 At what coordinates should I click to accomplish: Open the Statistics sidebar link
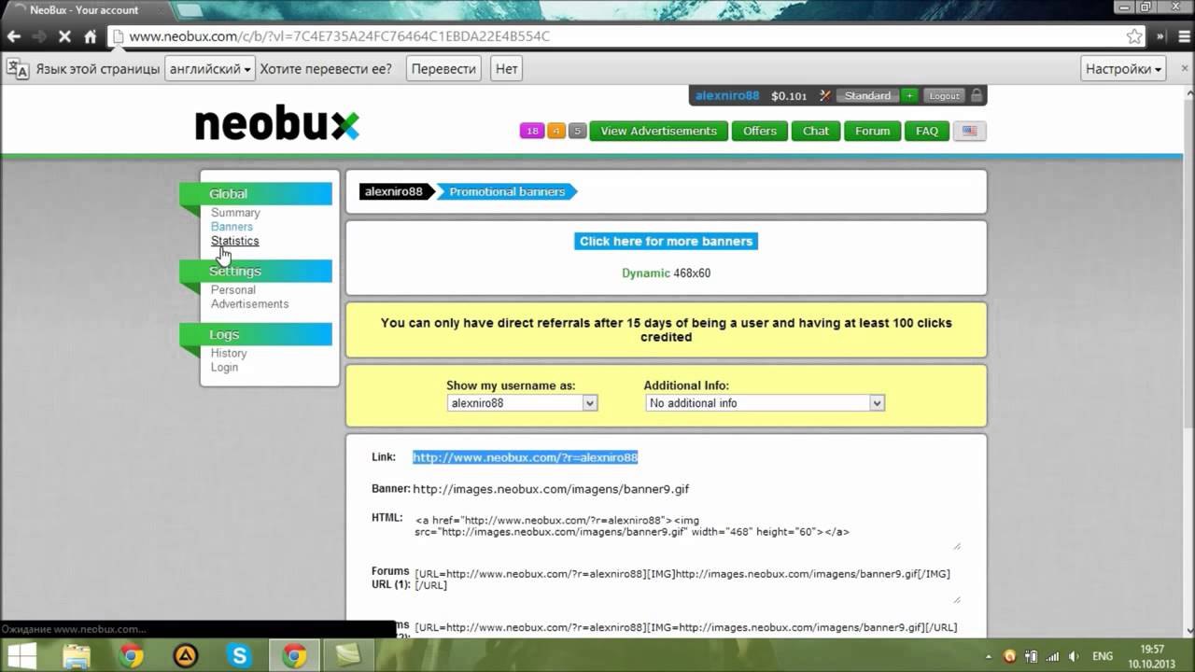(x=235, y=241)
